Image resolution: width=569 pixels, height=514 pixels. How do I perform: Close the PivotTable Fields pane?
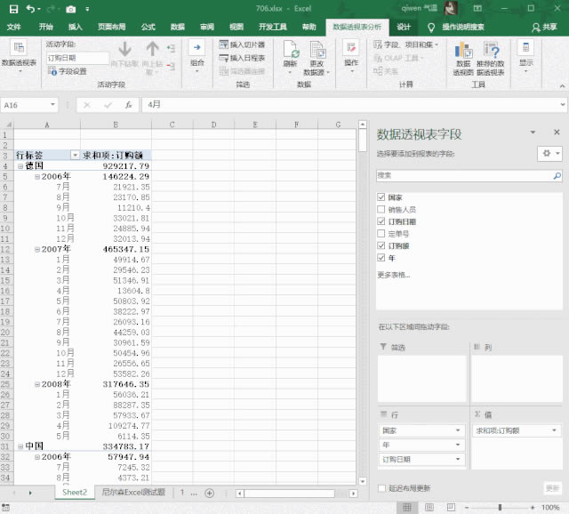(x=557, y=133)
